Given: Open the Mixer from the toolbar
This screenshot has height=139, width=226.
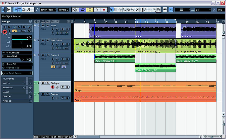Looking at the screenshot, I should [x=33, y=10].
